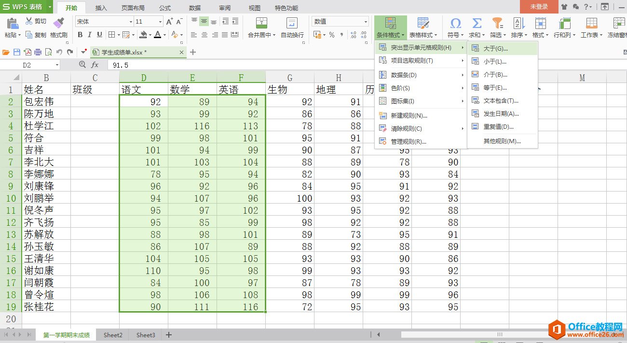627x343 pixels.
Task: Toggle italic formatting
Action: (90, 35)
